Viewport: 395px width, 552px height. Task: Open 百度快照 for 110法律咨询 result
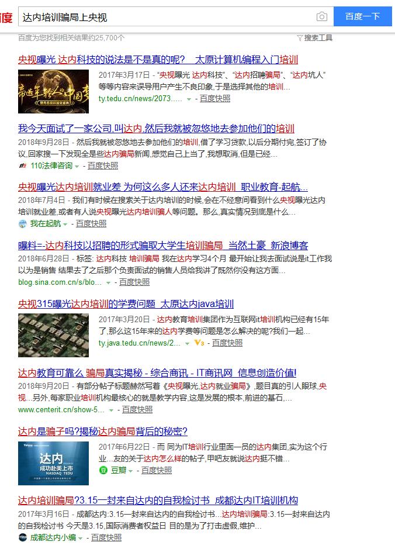click(x=103, y=166)
